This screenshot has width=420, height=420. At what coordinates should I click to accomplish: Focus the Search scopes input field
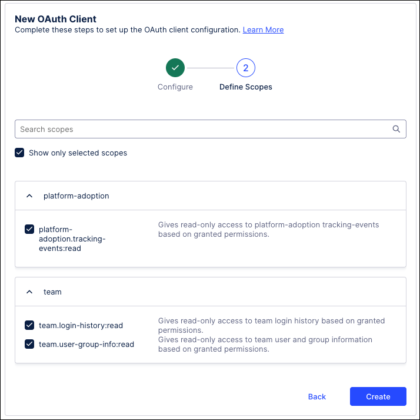click(203, 130)
